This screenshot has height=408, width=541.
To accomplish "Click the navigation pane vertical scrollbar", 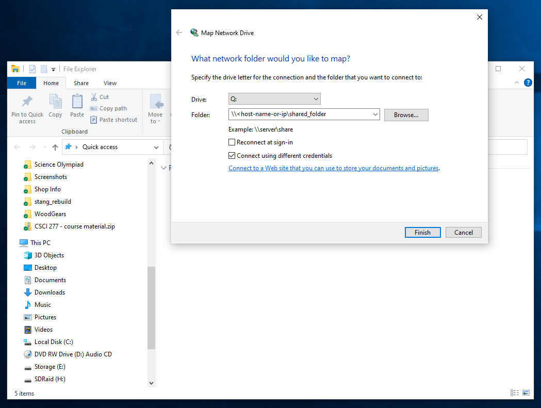I will [x=151, y=307].
